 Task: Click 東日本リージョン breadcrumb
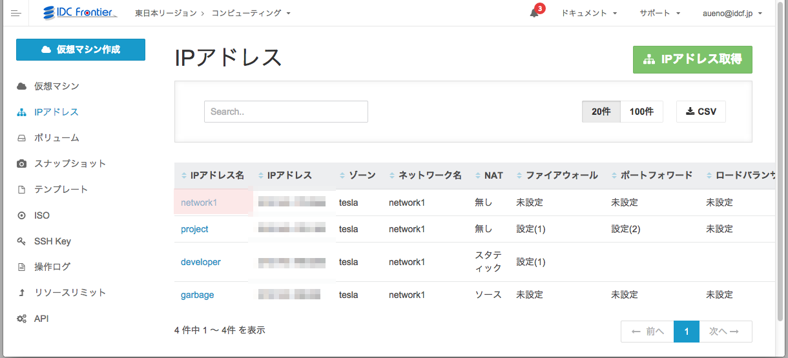click(165, 13)
